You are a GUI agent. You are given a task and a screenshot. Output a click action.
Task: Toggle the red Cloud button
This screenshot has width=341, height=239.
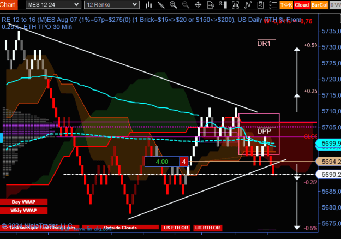click(x=302, y=5)
